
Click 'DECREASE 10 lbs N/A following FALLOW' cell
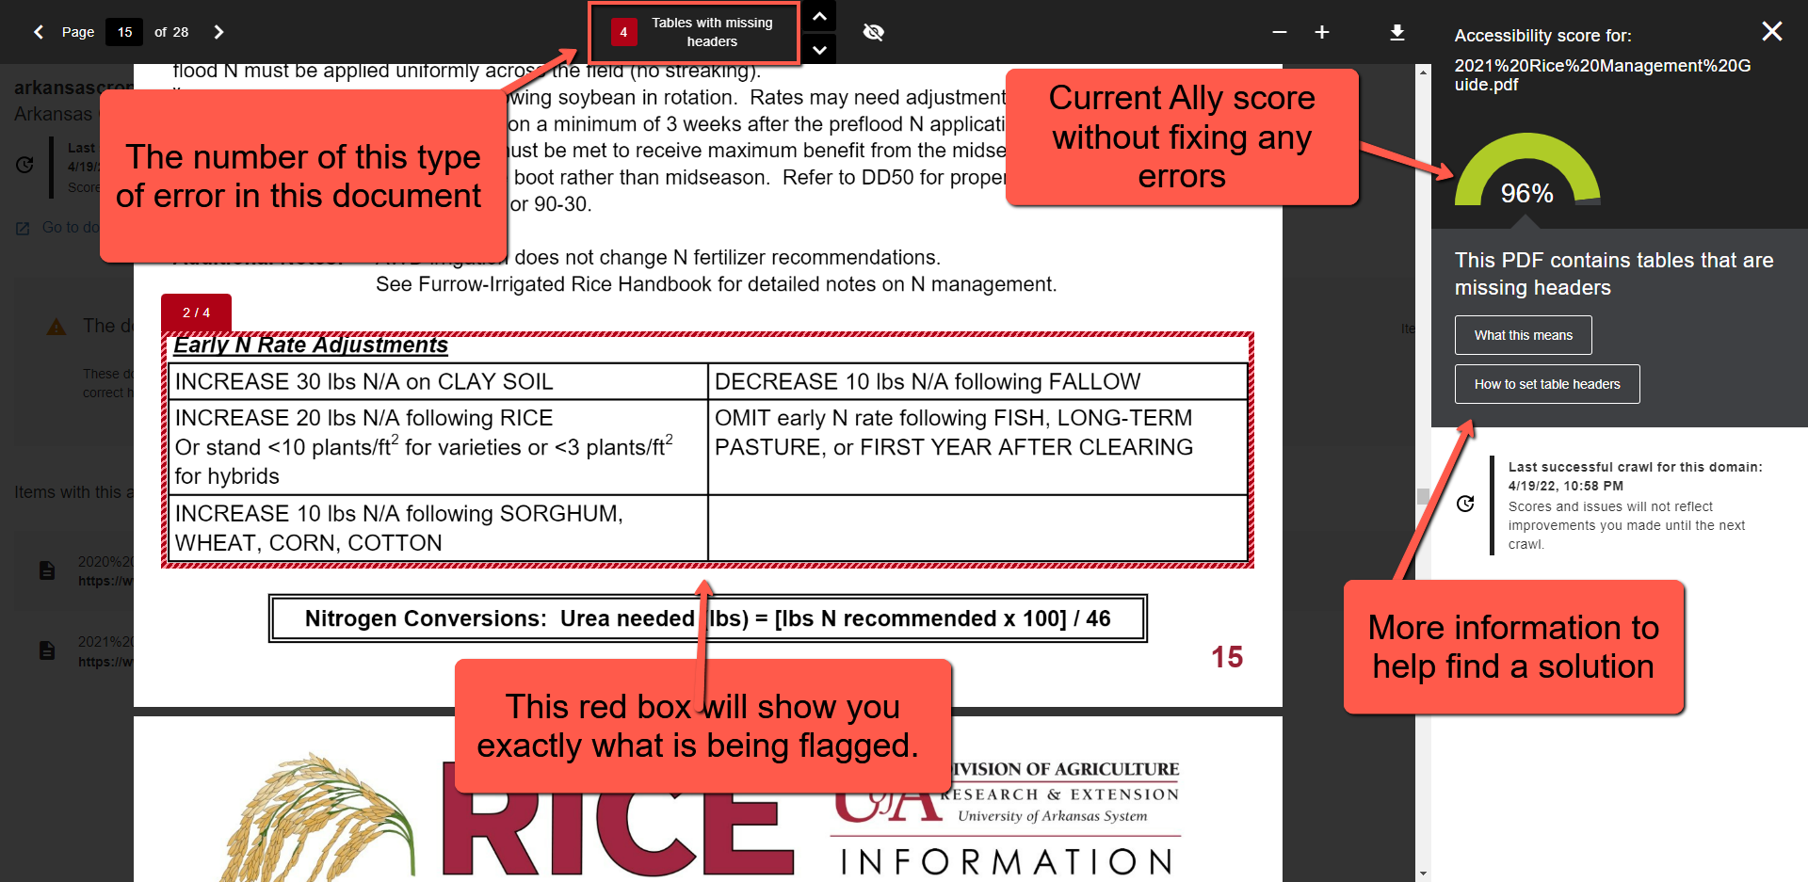tap(977, 381)
